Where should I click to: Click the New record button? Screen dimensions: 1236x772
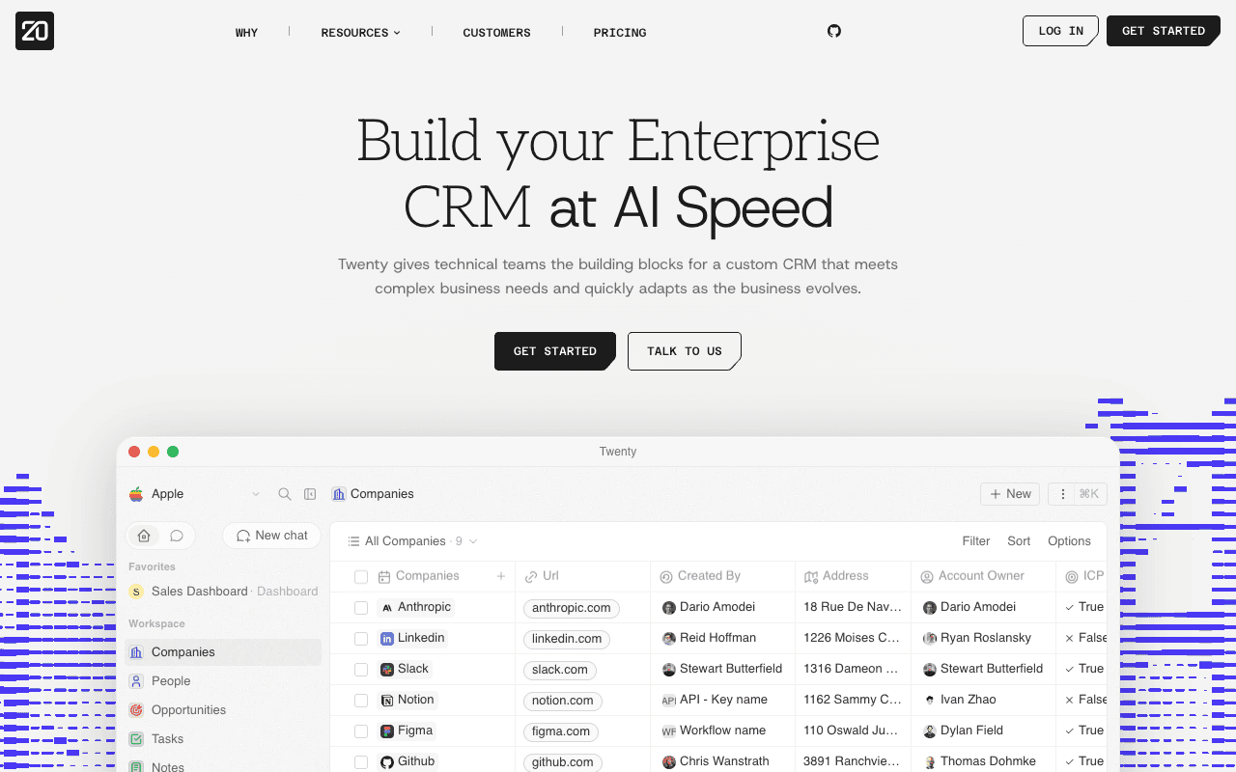1010,494
